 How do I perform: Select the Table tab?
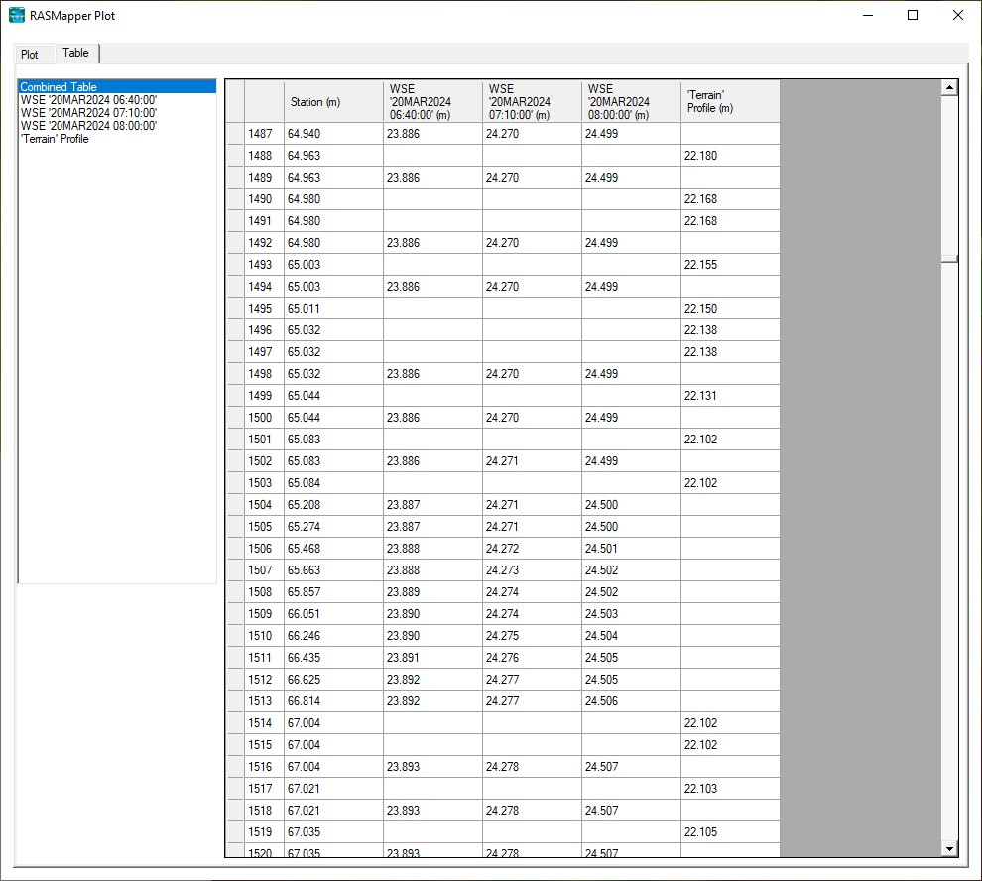pyautogui.click(x=75, y=53)
